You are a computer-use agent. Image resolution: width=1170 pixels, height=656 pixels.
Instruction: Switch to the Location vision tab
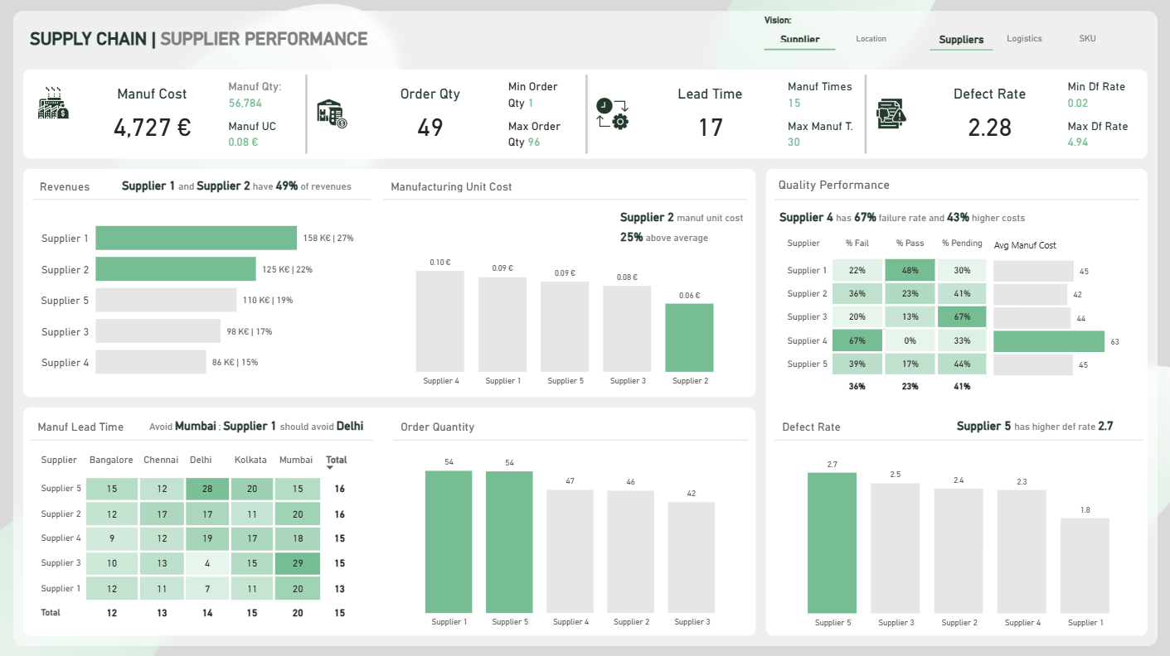pyautogui.click(x=871, y=39)
